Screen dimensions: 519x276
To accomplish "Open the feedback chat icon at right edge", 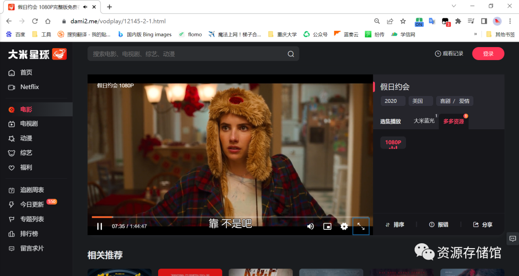I will click(x=513, y=238).
